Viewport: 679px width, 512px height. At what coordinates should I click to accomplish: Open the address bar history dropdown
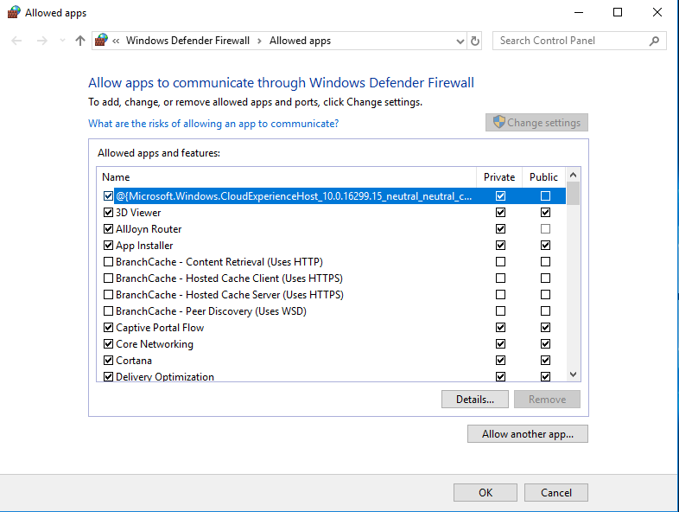coord(460,41)
